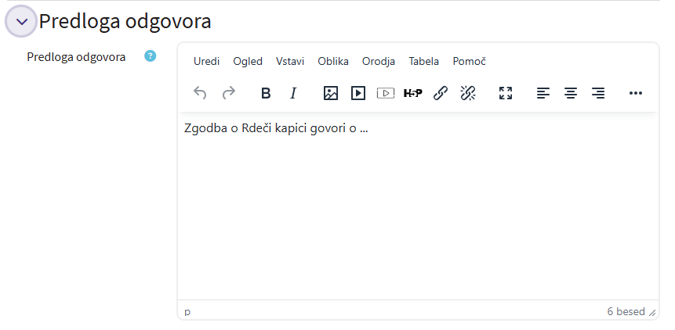Click the Undo arrow icon
Image resolution: width=675 pixels, height=330 pixels.
click(200, 93)
